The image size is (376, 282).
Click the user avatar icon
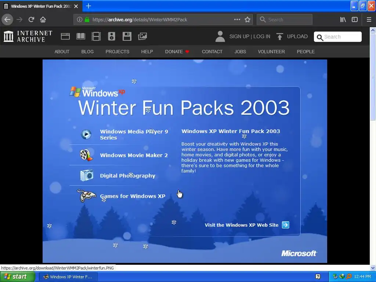coord(220,36)
